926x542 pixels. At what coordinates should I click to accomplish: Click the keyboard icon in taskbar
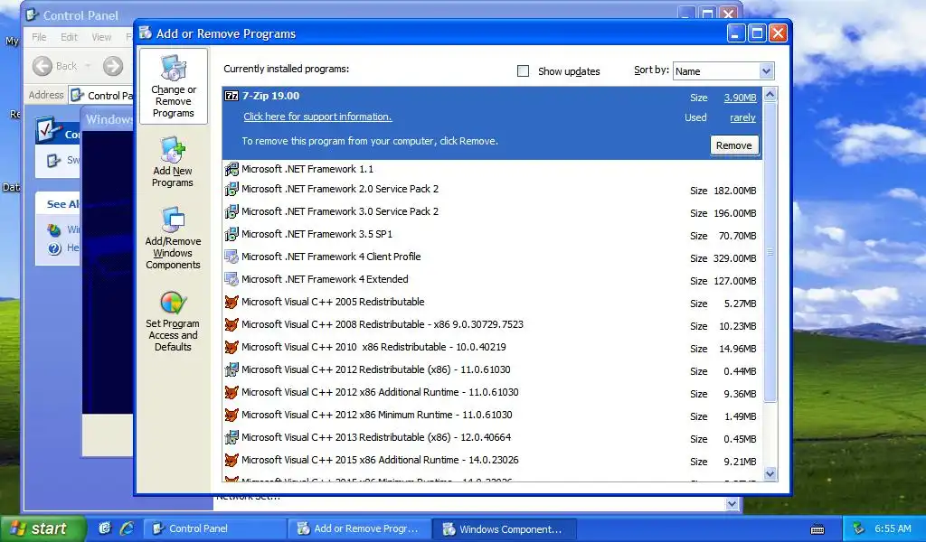coord(817,529)
